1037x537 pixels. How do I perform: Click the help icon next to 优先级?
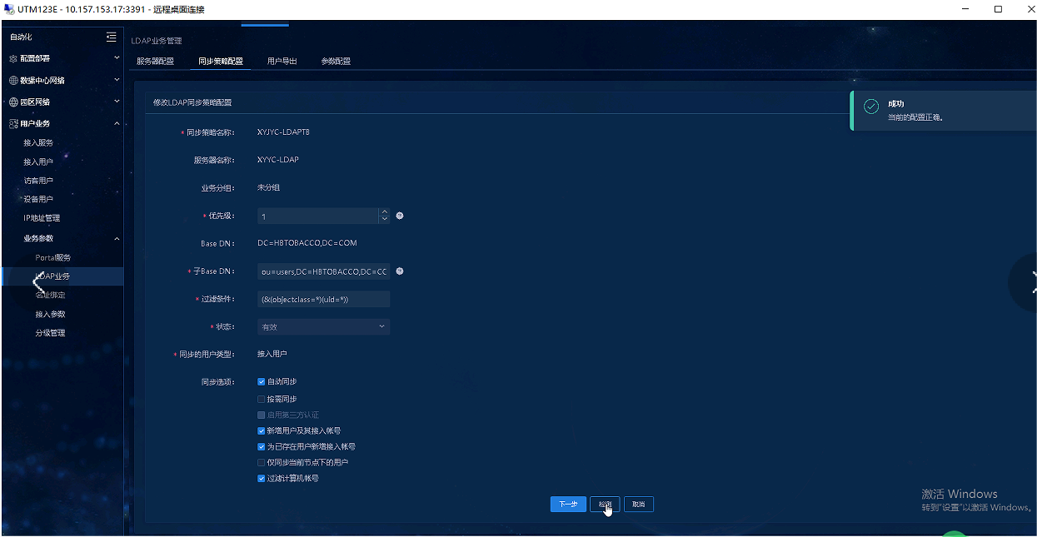click(400, 216)
